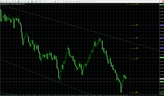Select the standard cursor tool
The width and height of the screenshot is (164, 96).
(40, 2)
